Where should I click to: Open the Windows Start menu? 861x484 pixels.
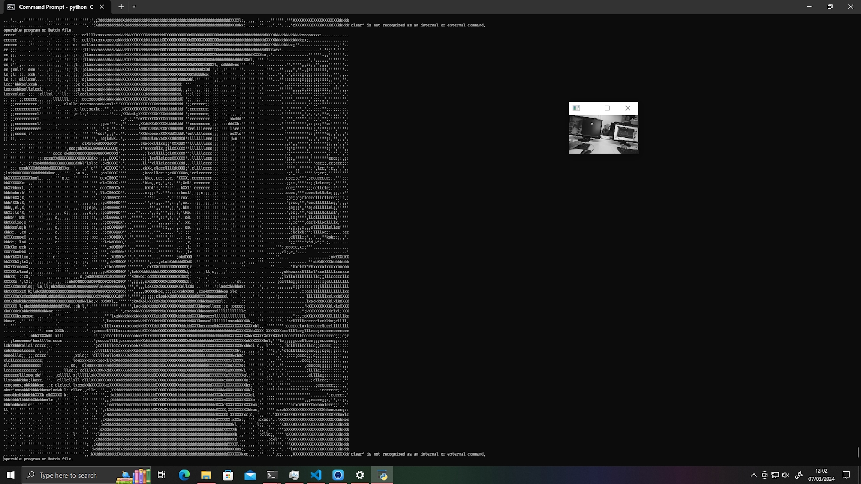[x=11, y=475]
